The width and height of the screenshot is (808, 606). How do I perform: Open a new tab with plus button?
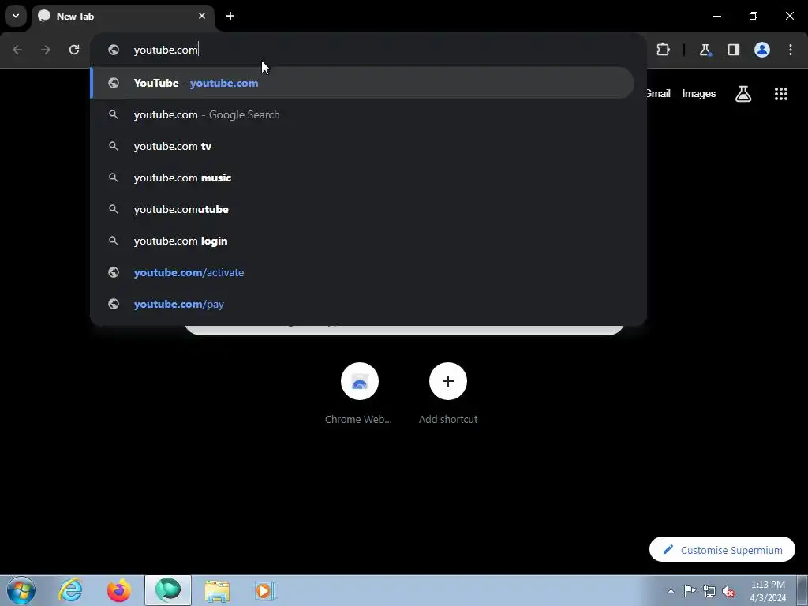(x=230, y=16)
